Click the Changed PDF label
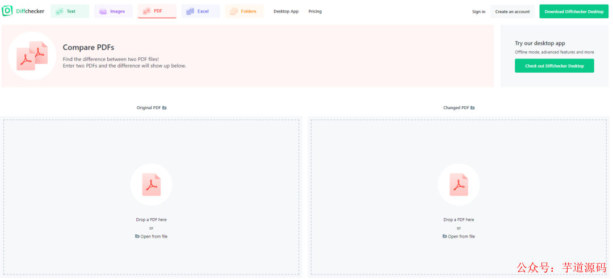The image size is (613, 279). (x=456, y=107)
